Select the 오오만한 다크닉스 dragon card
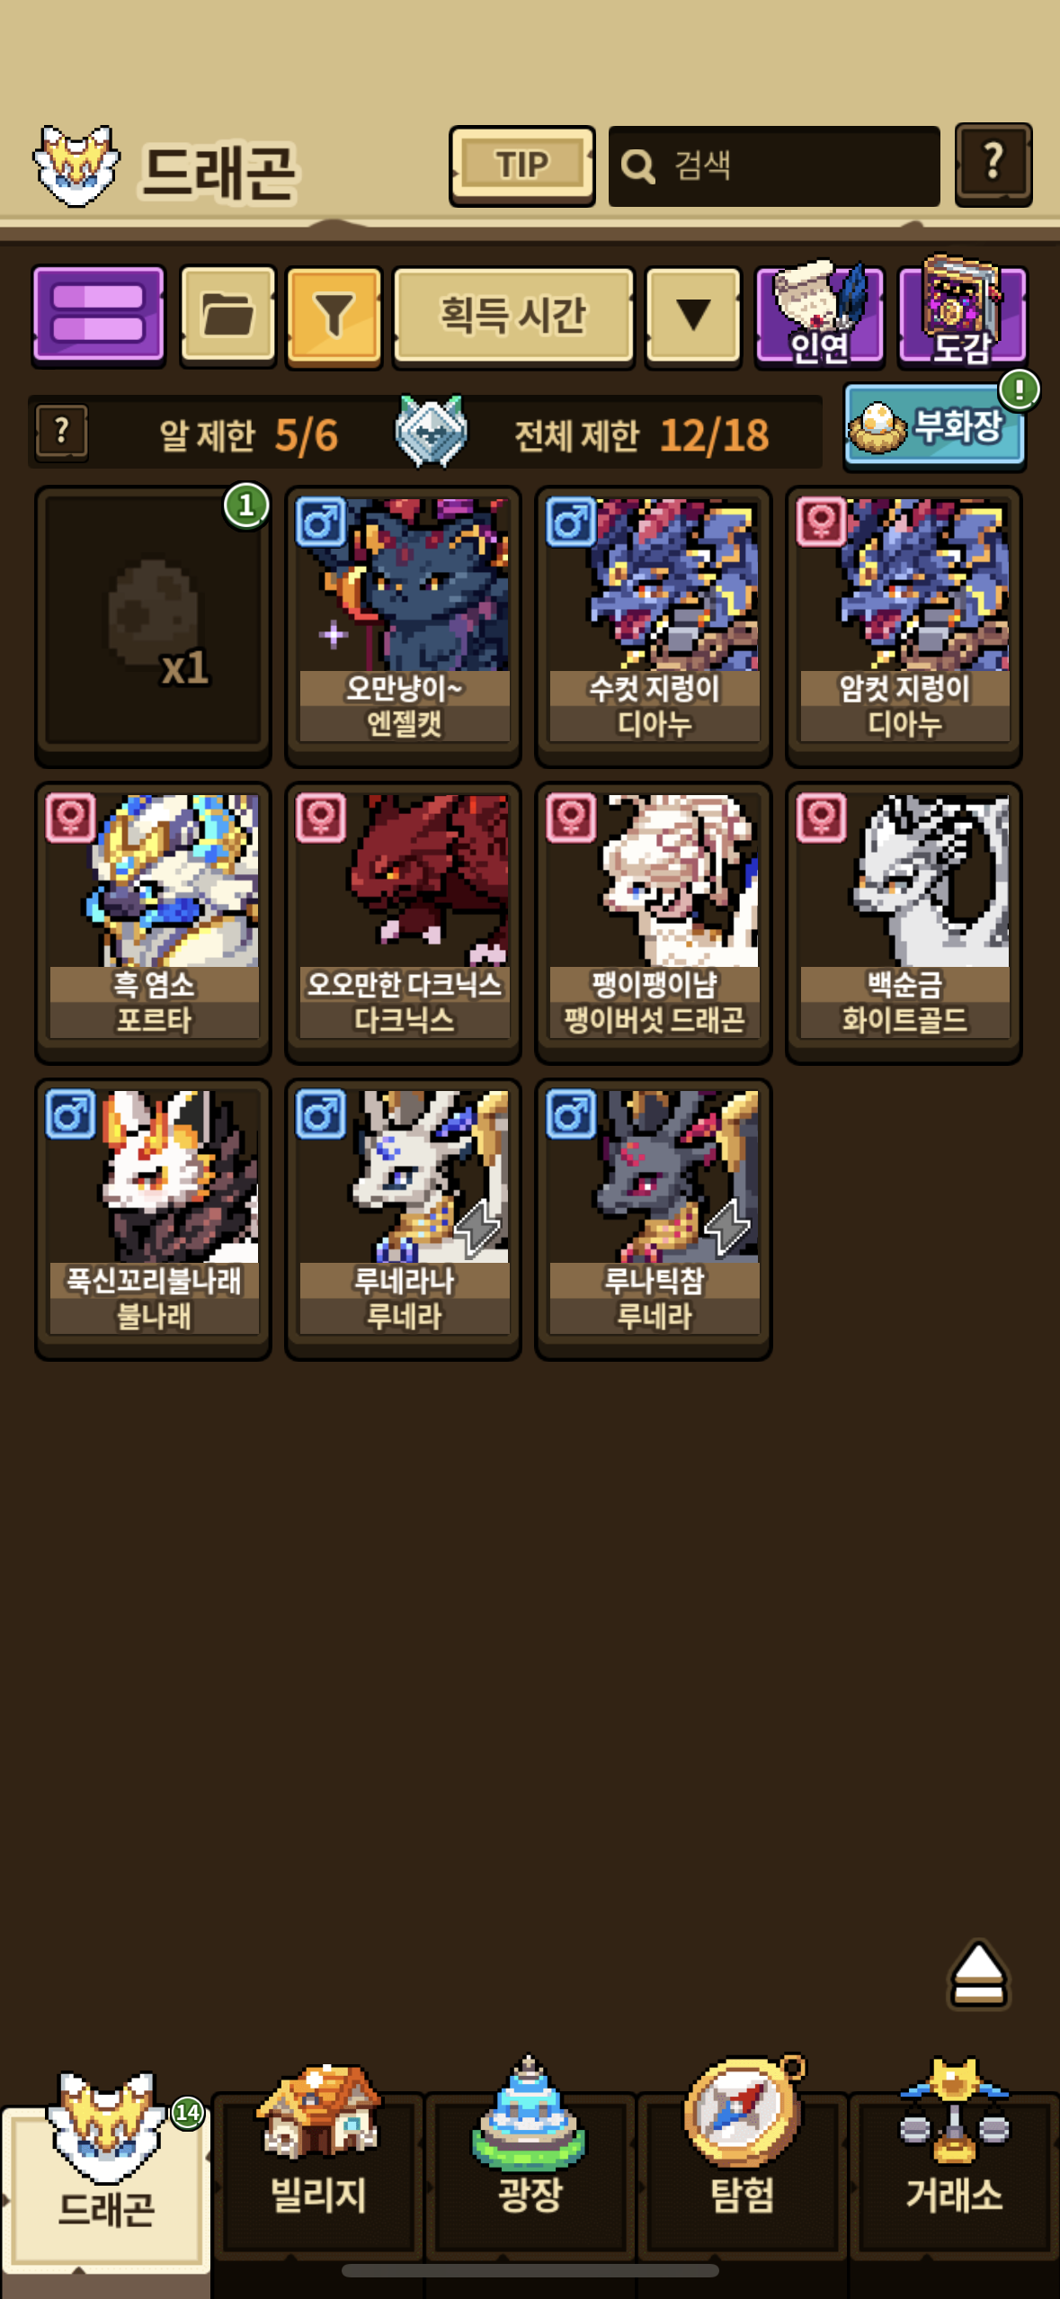 (403, 923)
